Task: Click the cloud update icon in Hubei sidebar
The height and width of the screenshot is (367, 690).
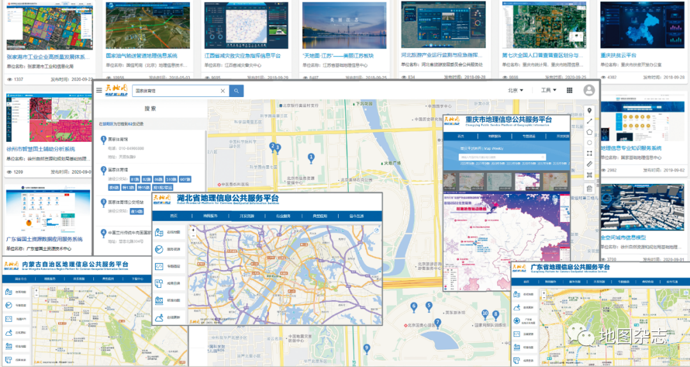Action: (x=159, y=317)
